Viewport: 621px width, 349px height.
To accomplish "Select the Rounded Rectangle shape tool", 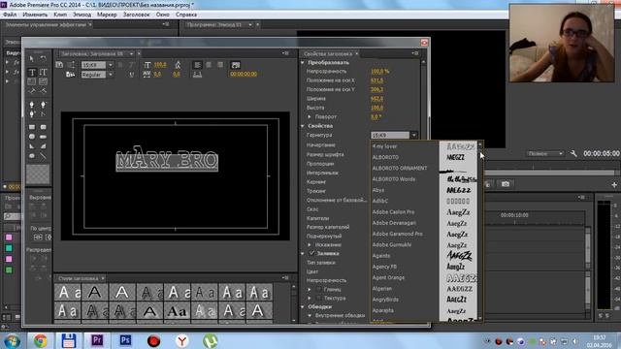I will click(x=43, y=127).
